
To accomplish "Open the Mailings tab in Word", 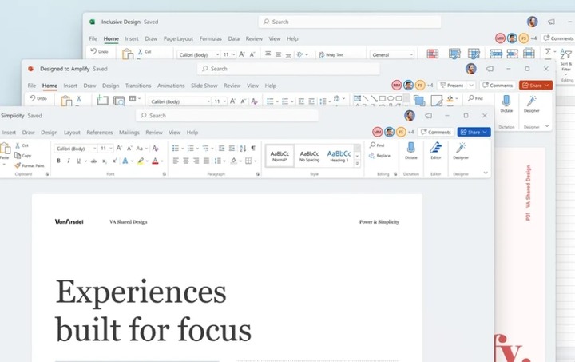I will 129,133.
